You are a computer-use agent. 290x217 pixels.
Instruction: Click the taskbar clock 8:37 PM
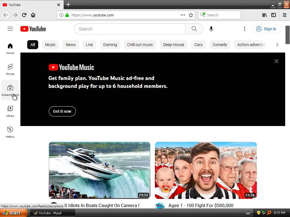click(x=280, y=213)
